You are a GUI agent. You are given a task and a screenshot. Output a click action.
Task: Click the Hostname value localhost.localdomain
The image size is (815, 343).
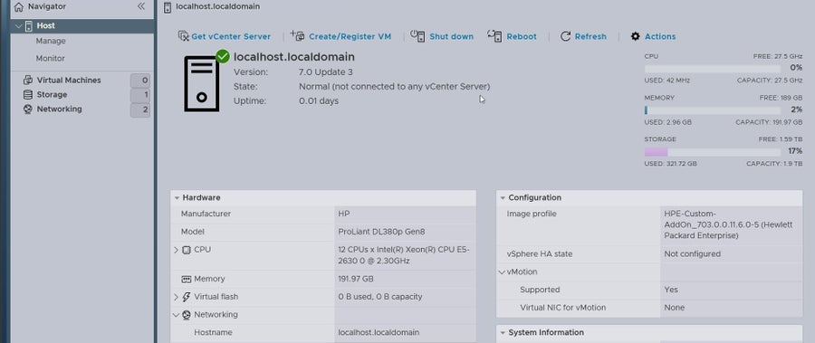pyautogui.click(x=379, y=333)
